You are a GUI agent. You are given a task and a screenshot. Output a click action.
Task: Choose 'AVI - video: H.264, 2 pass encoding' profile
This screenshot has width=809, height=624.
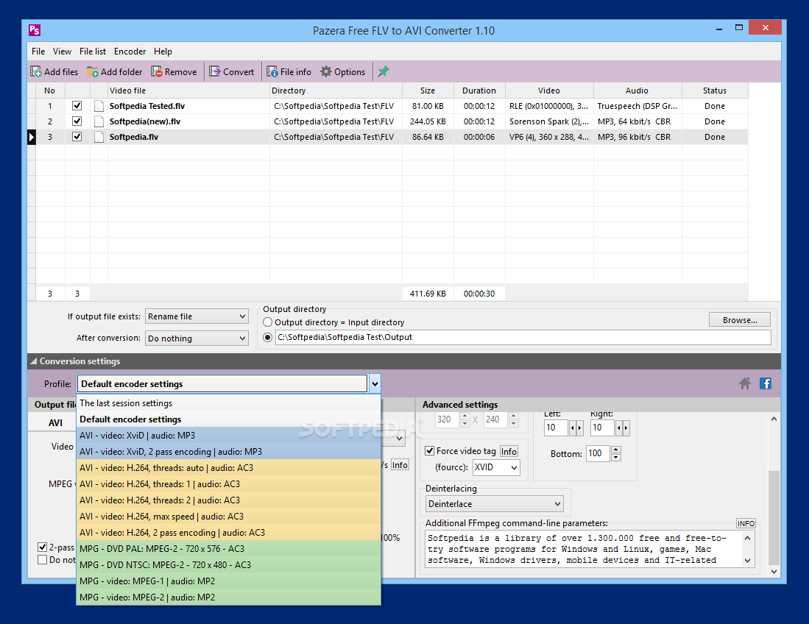coord(228,532)
